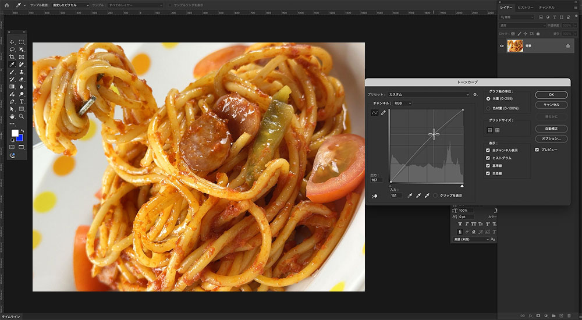Select the 色材量 (0-100%) radio button
This screenshot has width=582, height=320.
(488, 108)
